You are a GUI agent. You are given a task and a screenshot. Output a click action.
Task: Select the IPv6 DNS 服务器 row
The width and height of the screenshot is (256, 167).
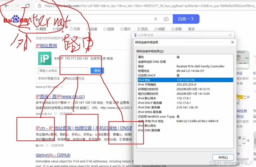[185, 130]
